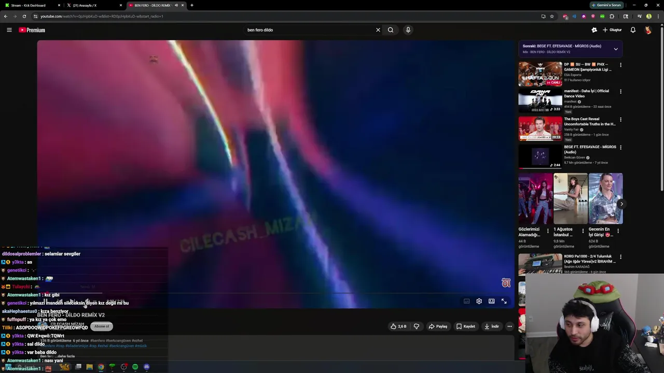Open manifest Daha İyi Official Dance Video
The image size is (664, 373).
pyautogui.click(x=540, y=101)
